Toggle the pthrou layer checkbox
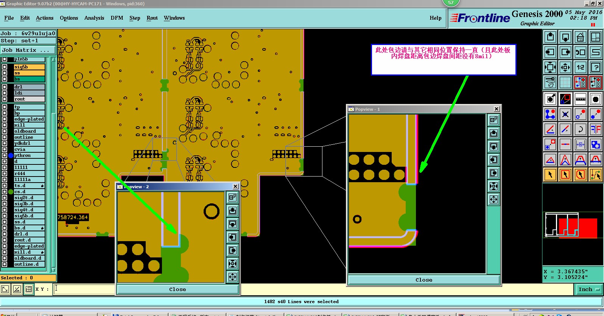Image resolution: width=604 pixels, height=316 pixels. (x=5, y=155)
